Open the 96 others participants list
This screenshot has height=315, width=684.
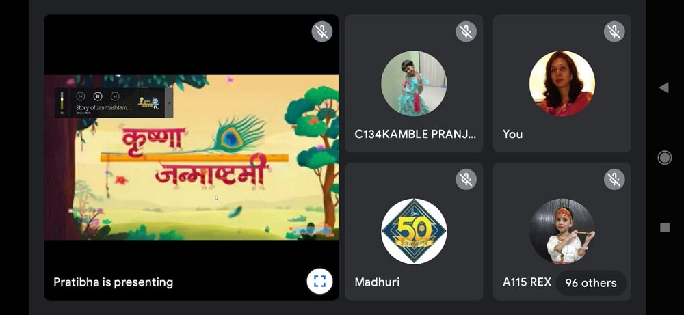point(591,283)
